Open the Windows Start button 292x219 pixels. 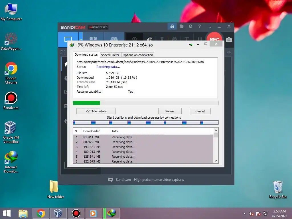tap(7, 213)
